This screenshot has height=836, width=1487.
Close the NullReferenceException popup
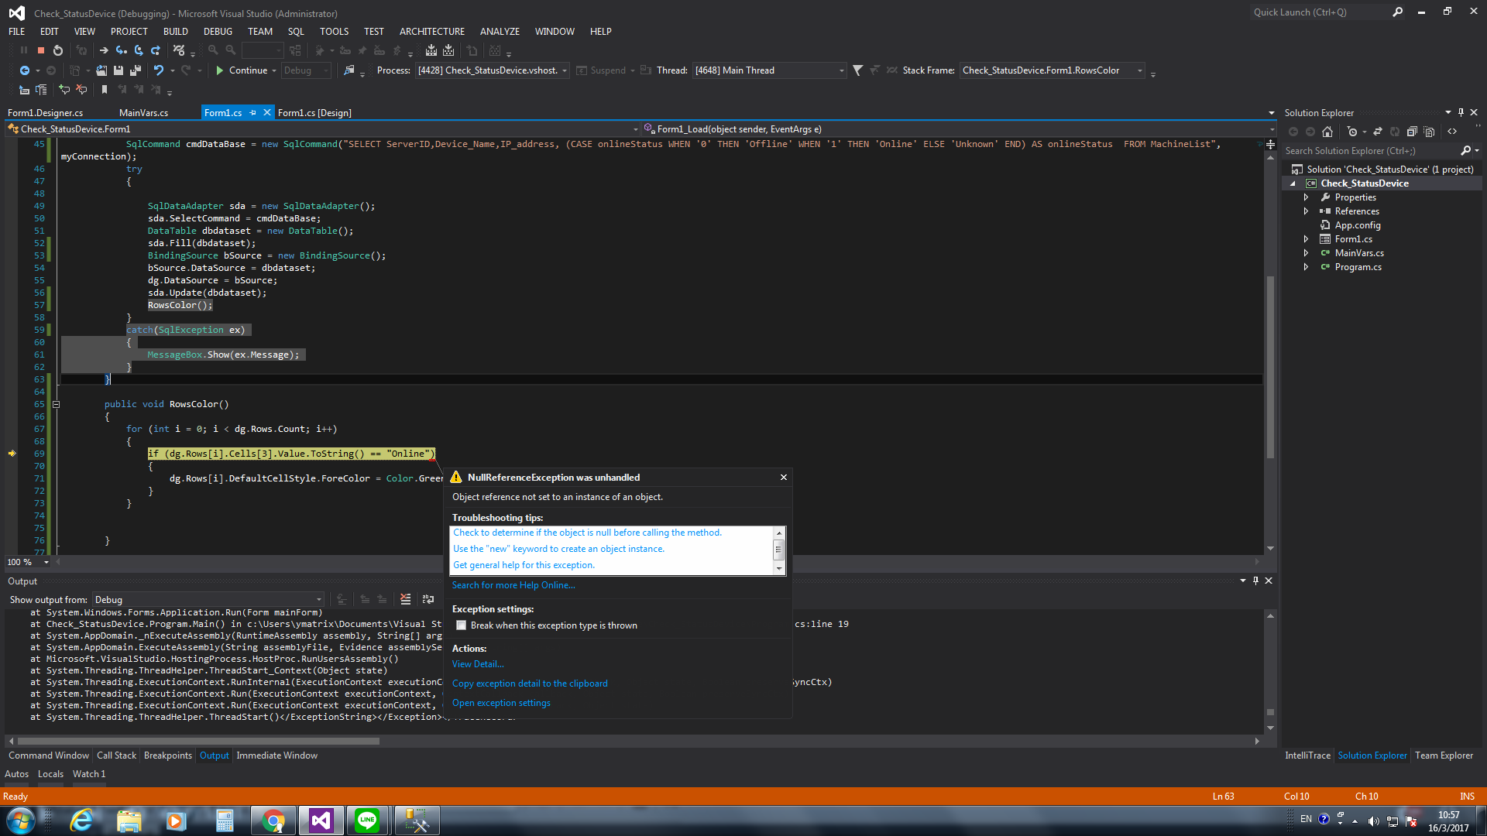pyautogui.click(x=784, y=478)
